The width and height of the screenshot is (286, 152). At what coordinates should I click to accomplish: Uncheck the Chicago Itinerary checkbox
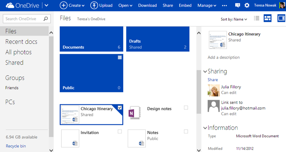pyautogui.click(x=120, y=108)
